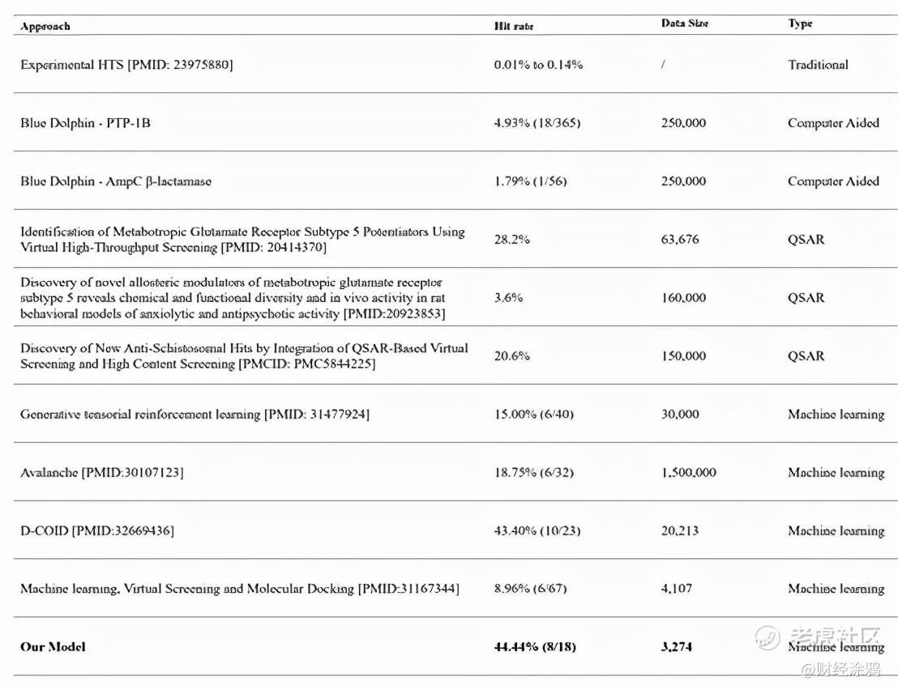Click the "Traditional" type cell
Image resolution: width=898 pixels, height=690 pixels.
pos(818,65)
